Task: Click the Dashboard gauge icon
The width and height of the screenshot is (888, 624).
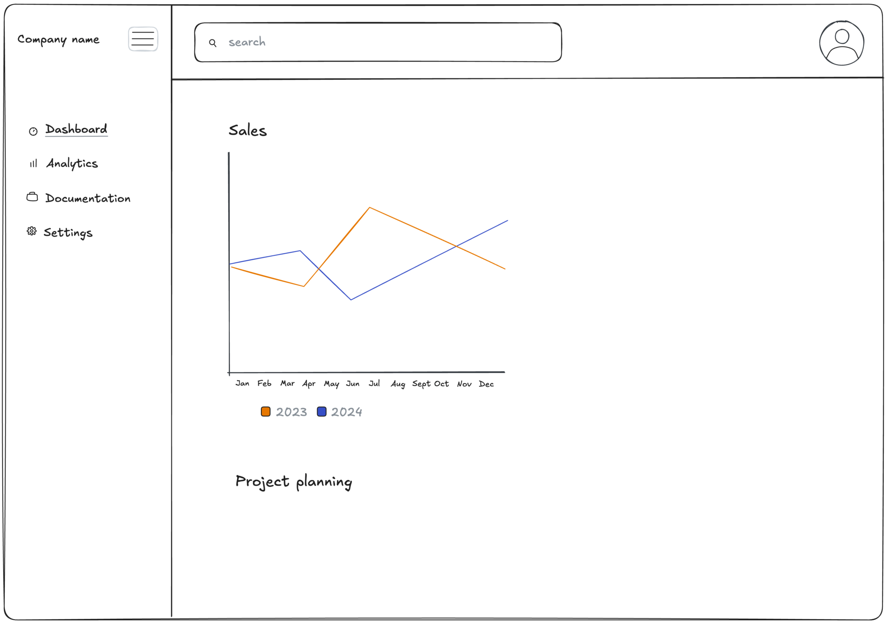Action: click(x=33, y=131)
